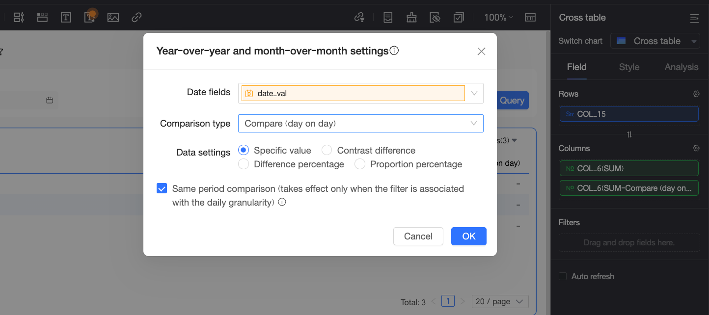This screenshot has height=315, width=709.
Task: Uncheck the Same period comparison checkbox
Action: (162, 188)
